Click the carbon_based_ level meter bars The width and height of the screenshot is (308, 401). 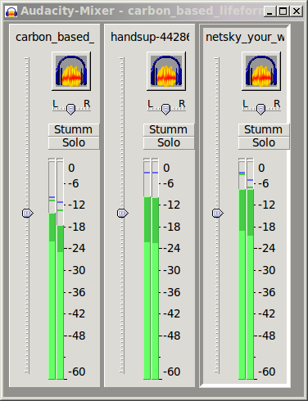[56, 268]
